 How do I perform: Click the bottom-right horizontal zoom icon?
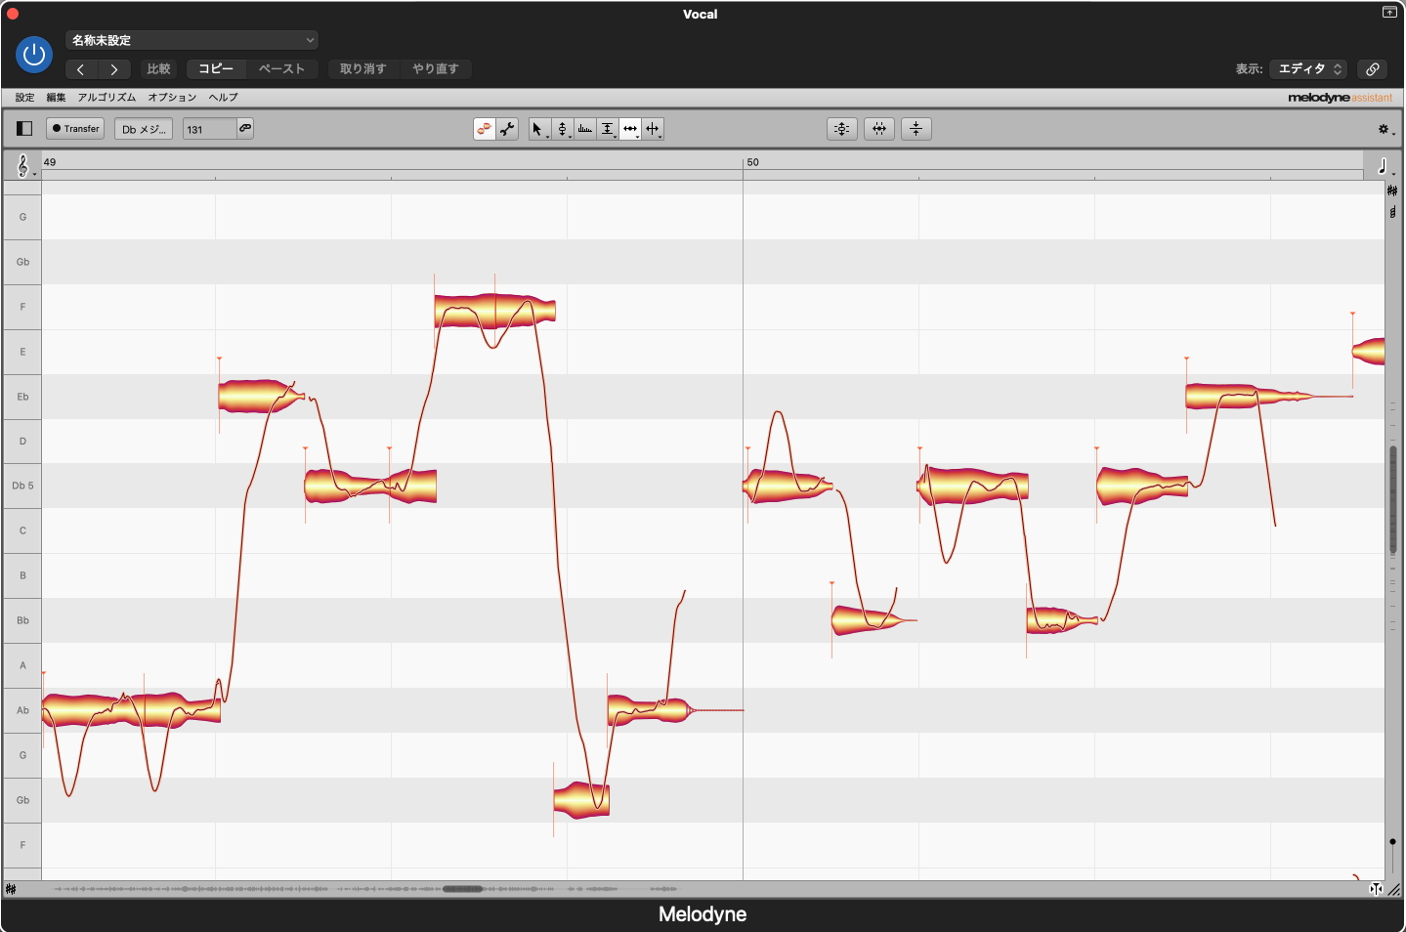click(x=1376, y=889)
